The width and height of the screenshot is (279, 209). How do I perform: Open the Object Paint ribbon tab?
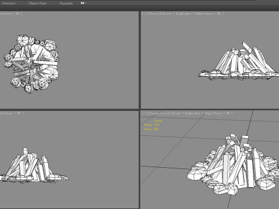[37, 3]
